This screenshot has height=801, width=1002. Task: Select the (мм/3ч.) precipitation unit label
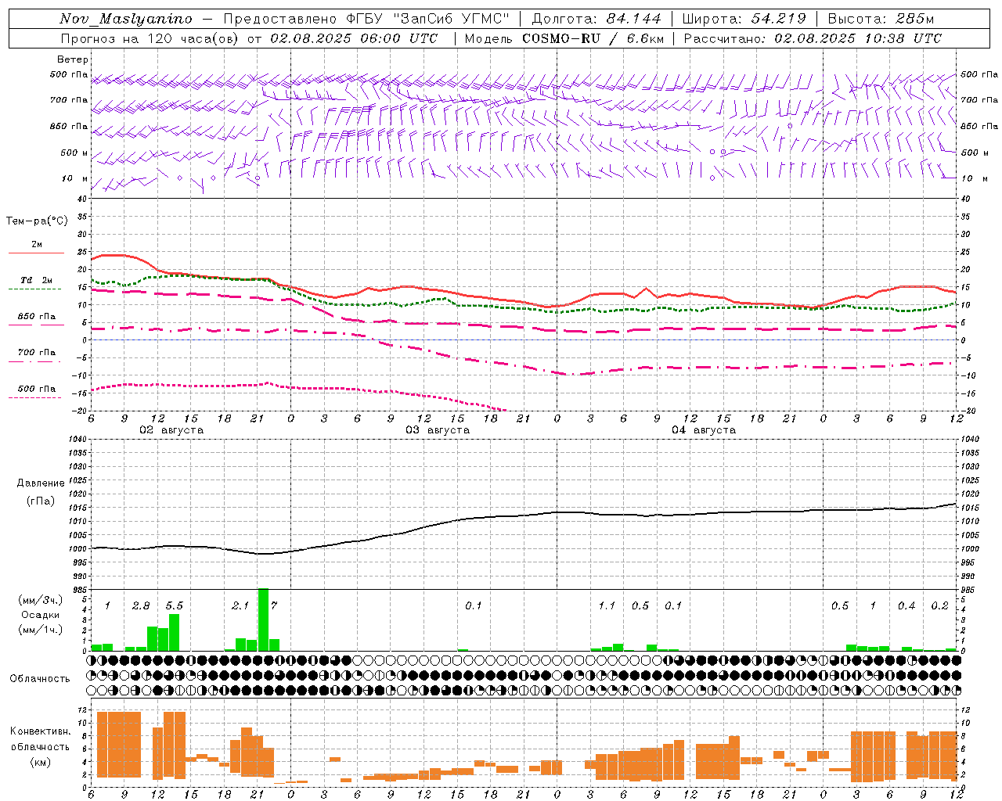[40, 600]
